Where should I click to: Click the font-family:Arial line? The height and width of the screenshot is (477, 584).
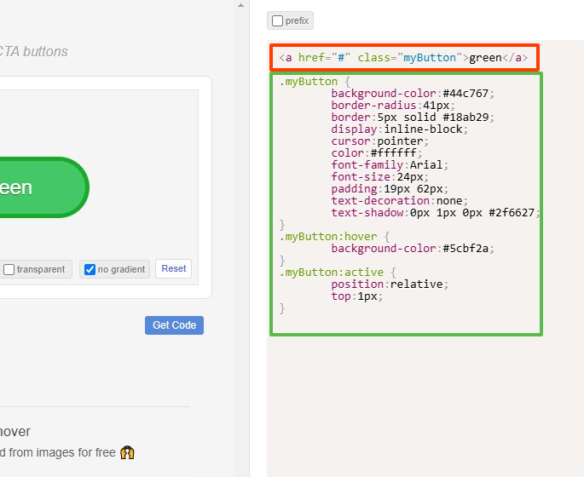pyautogui.click(x=390, y=165)
